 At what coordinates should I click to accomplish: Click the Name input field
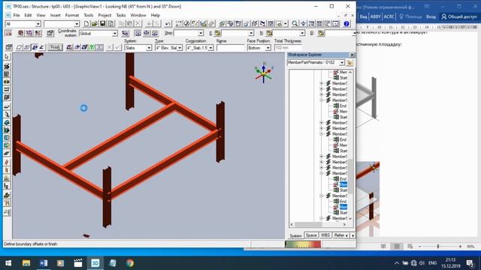tap(231, 48)
